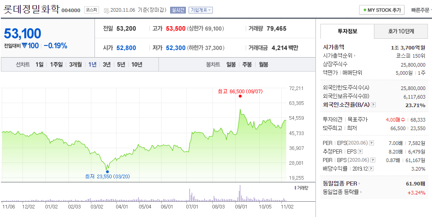Select the 5년 line chart period
The width and height of the screenshot is (432, 217).
[121, 65]
